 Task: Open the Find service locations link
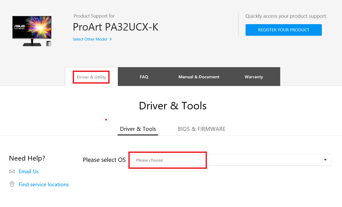44,184
